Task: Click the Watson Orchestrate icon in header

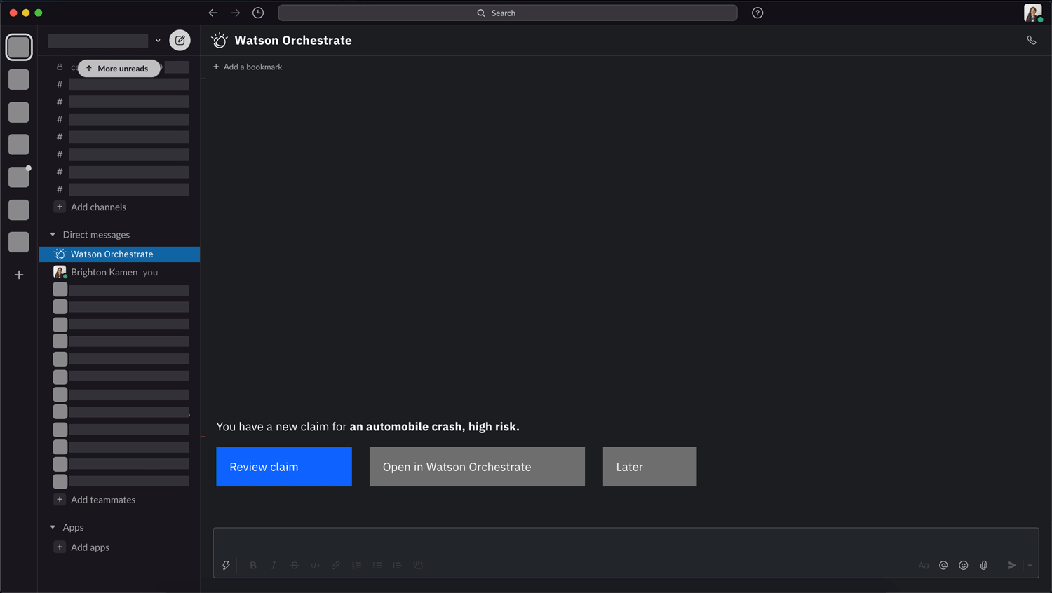Action: [x=220, y=41]
